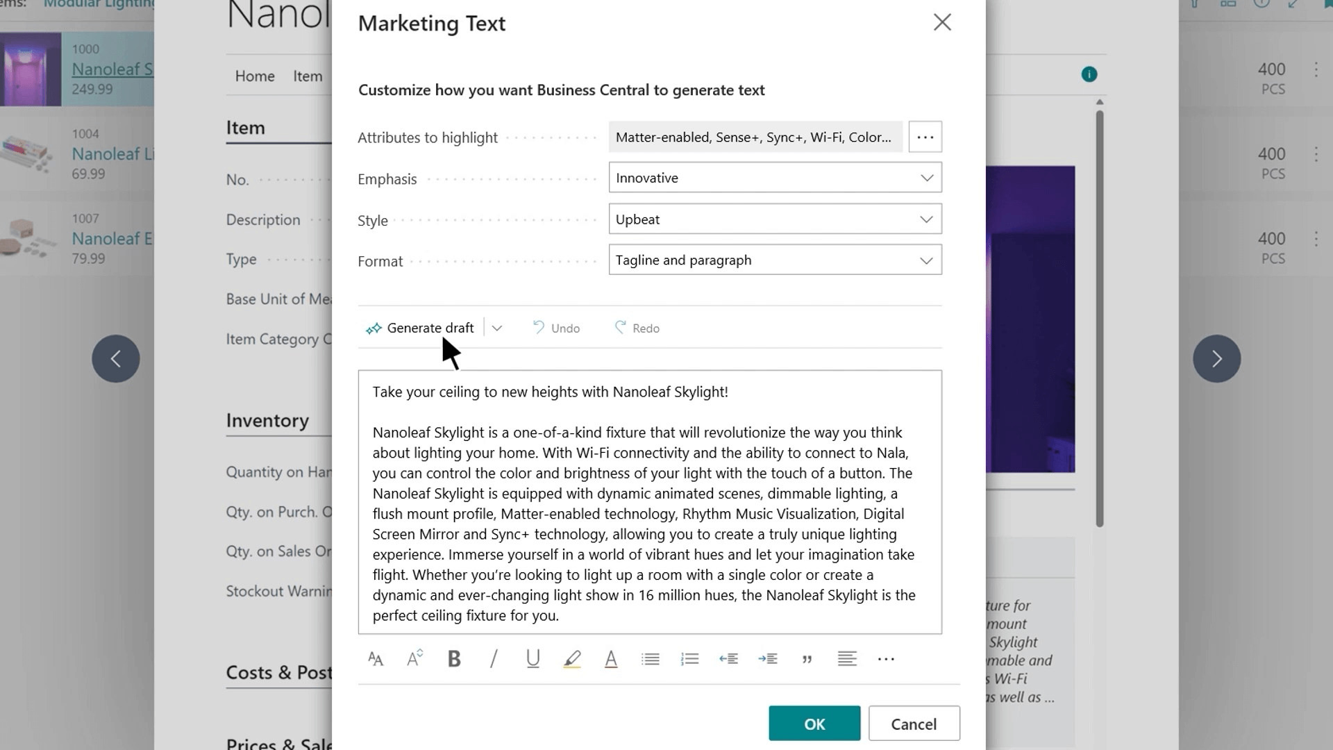Increase paragraph indent
1333x750 pixels.
point(768,658)
